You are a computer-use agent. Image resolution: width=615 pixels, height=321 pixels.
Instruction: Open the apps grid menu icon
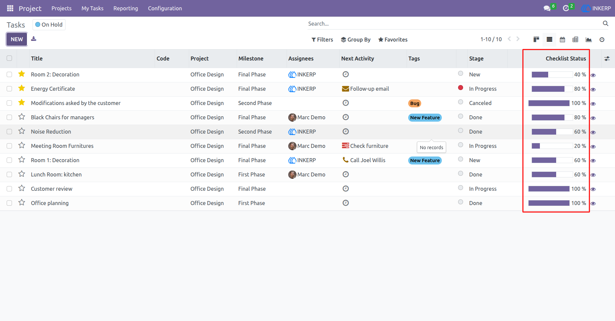(x=10, y=8)
